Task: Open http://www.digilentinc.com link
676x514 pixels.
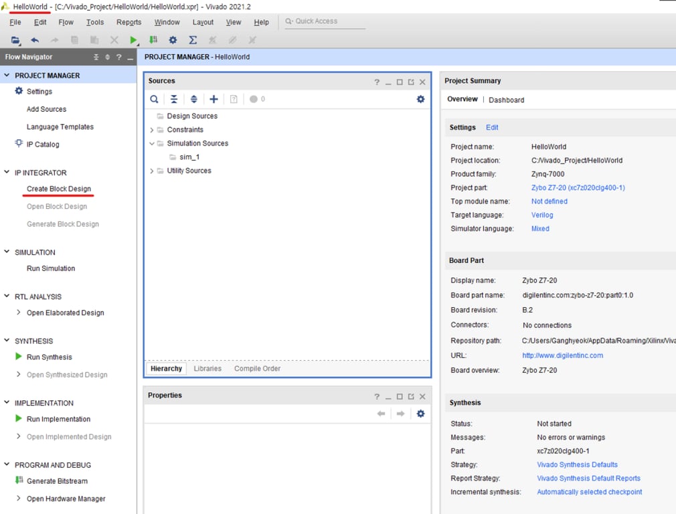Action: [x=563, y=356]
